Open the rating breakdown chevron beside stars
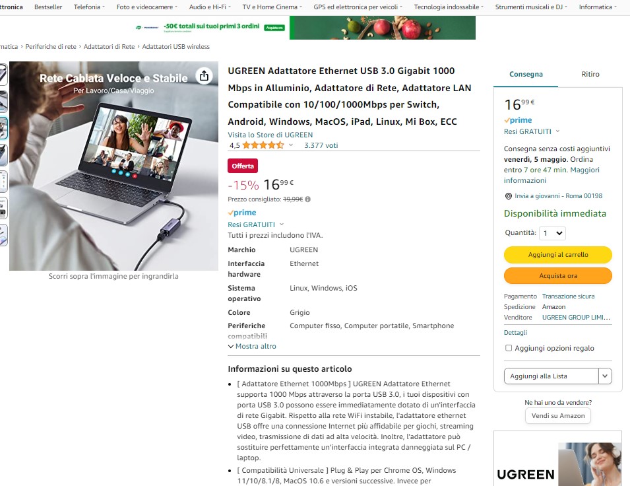Screen dimensions: 630x486 (x=291, y=145)
